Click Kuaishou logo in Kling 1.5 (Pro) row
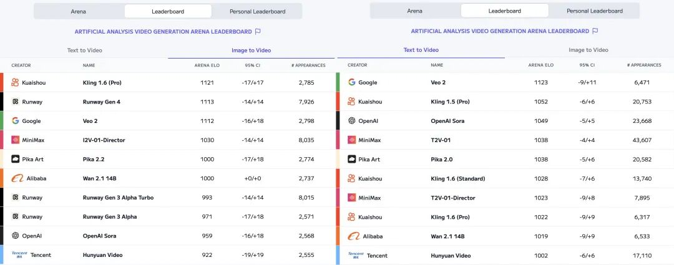This screenshot has width=674, height=265. 351,102
